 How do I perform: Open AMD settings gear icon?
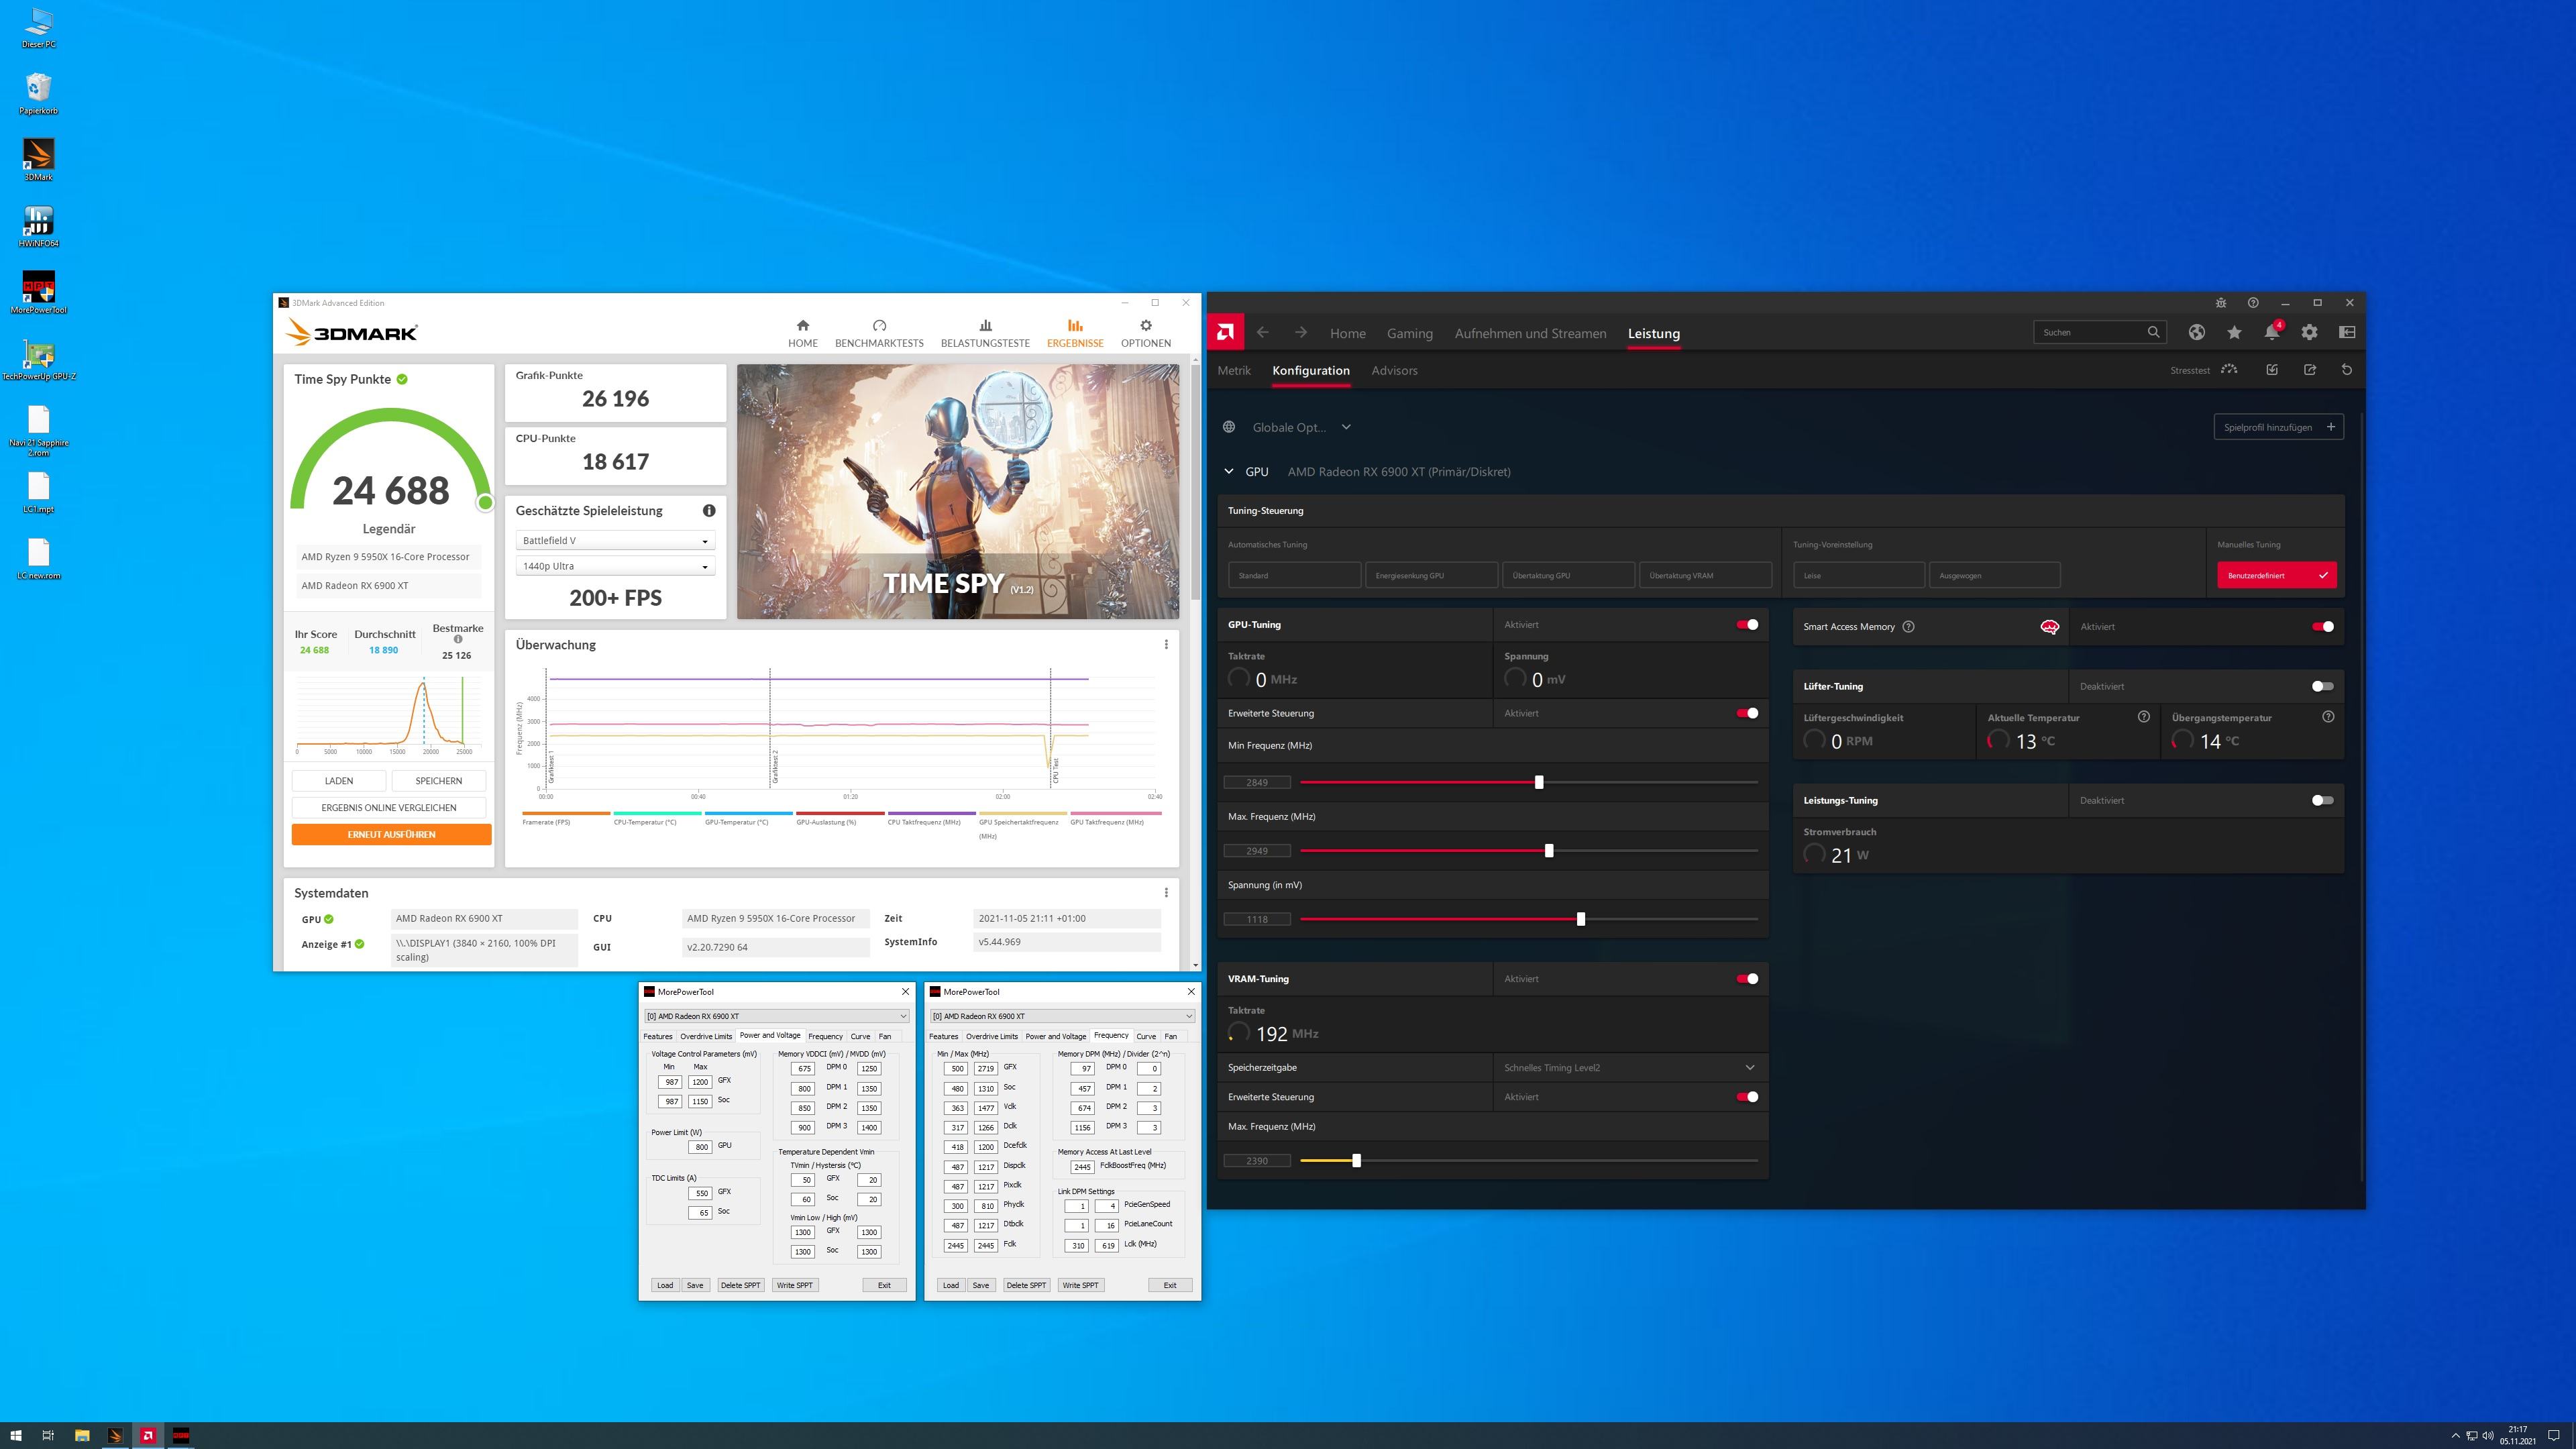click(x=2309, y=333)
